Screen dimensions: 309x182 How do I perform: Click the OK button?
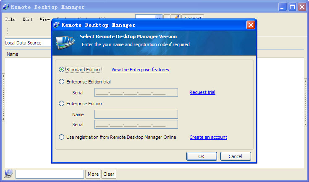pos(202,156)
